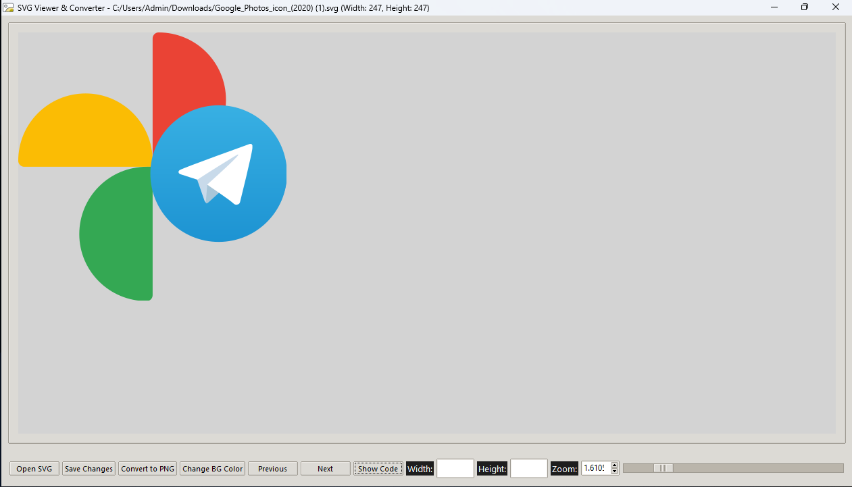The image size is (852, 487).
Task: Click the SVG Viewer app icon in title bar
Action: pos(9,7)
